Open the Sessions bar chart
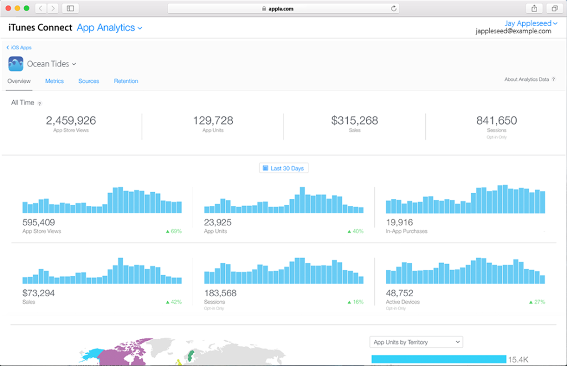The width and height of the screenshot is (567, 366). [x=284, y=271]
